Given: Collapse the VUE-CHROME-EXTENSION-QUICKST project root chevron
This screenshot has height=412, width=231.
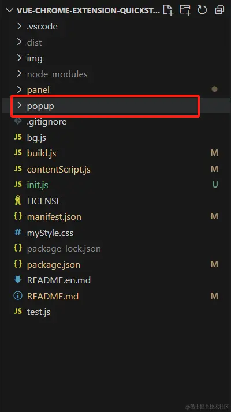Looking at the screenshot, I should pos(9,10).
